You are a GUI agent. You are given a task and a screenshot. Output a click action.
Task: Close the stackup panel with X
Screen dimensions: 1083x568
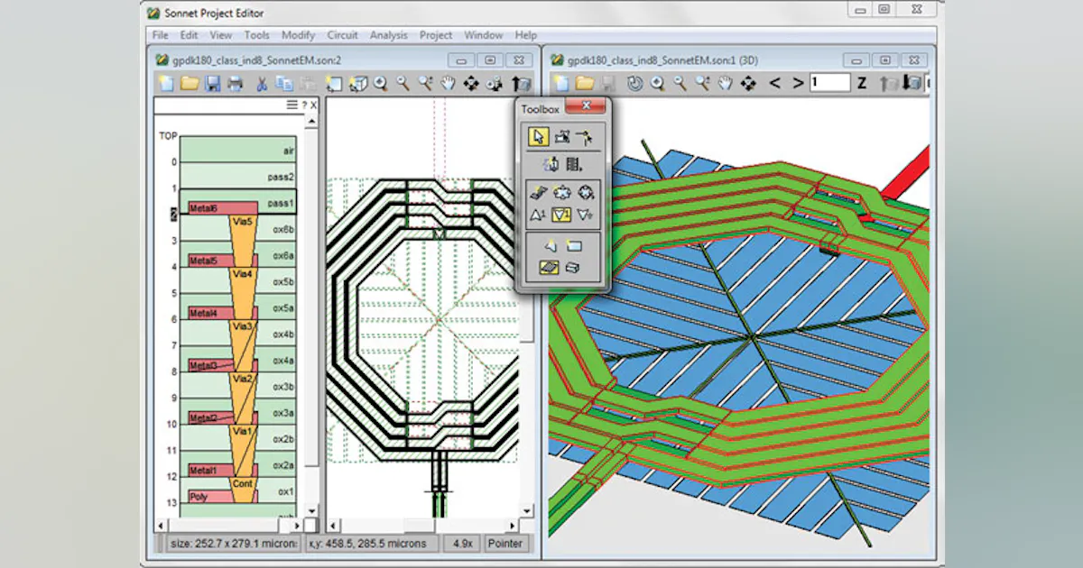pyautogui.click(x=313, y=105)
